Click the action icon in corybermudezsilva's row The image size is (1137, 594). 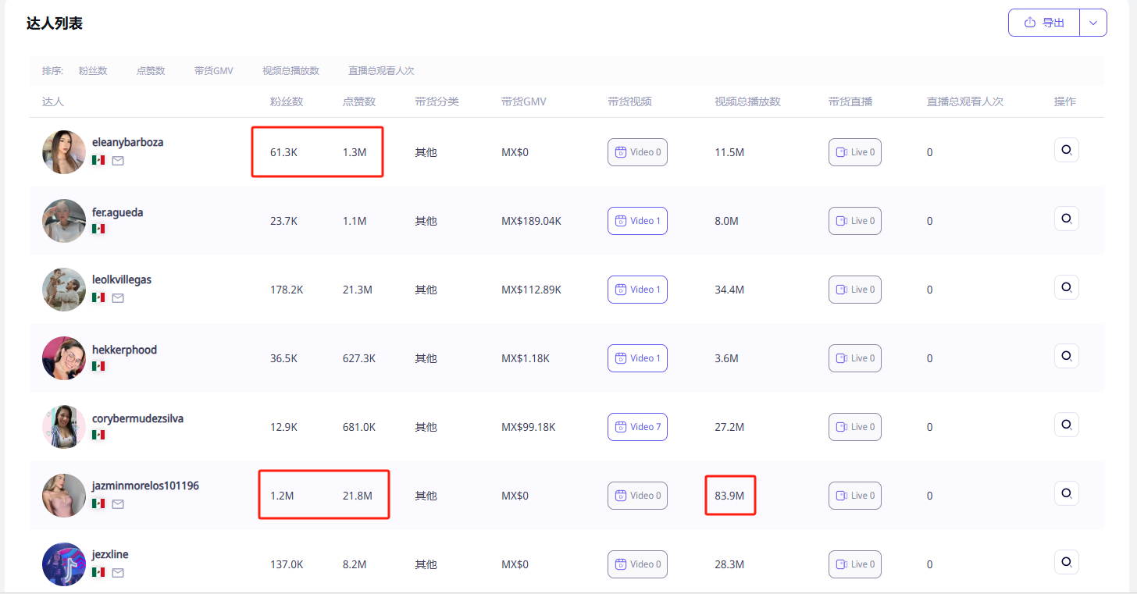[x=1067, y=425]
